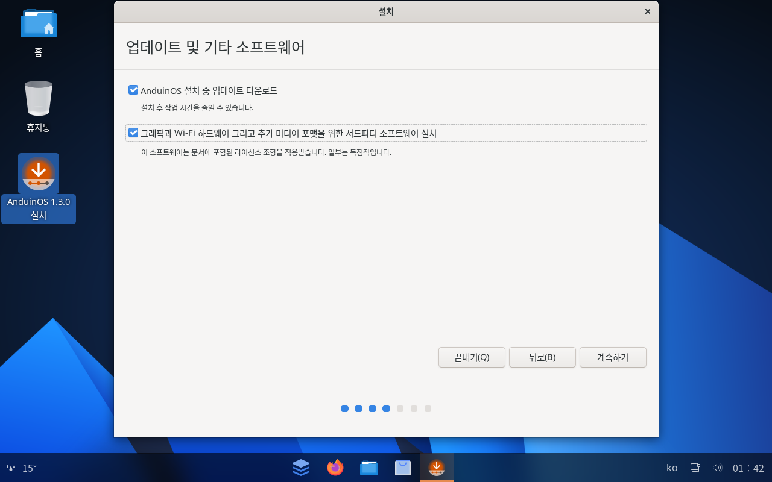The width and height of the screenshot is (772, 482).
Task: Launch Firefox from the taskbar
Action: (x=335, y=467)
